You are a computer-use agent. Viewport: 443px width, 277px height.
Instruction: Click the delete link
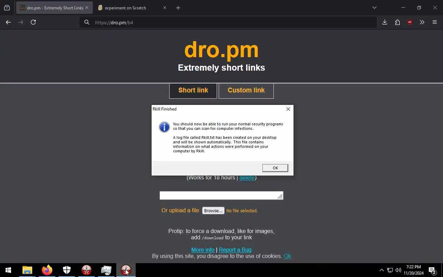coord(247,178)
